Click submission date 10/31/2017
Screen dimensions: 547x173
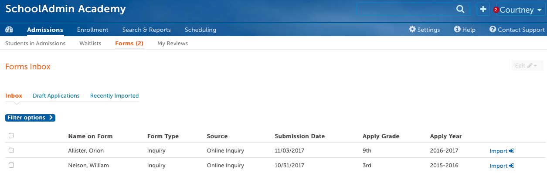(289, 166)
